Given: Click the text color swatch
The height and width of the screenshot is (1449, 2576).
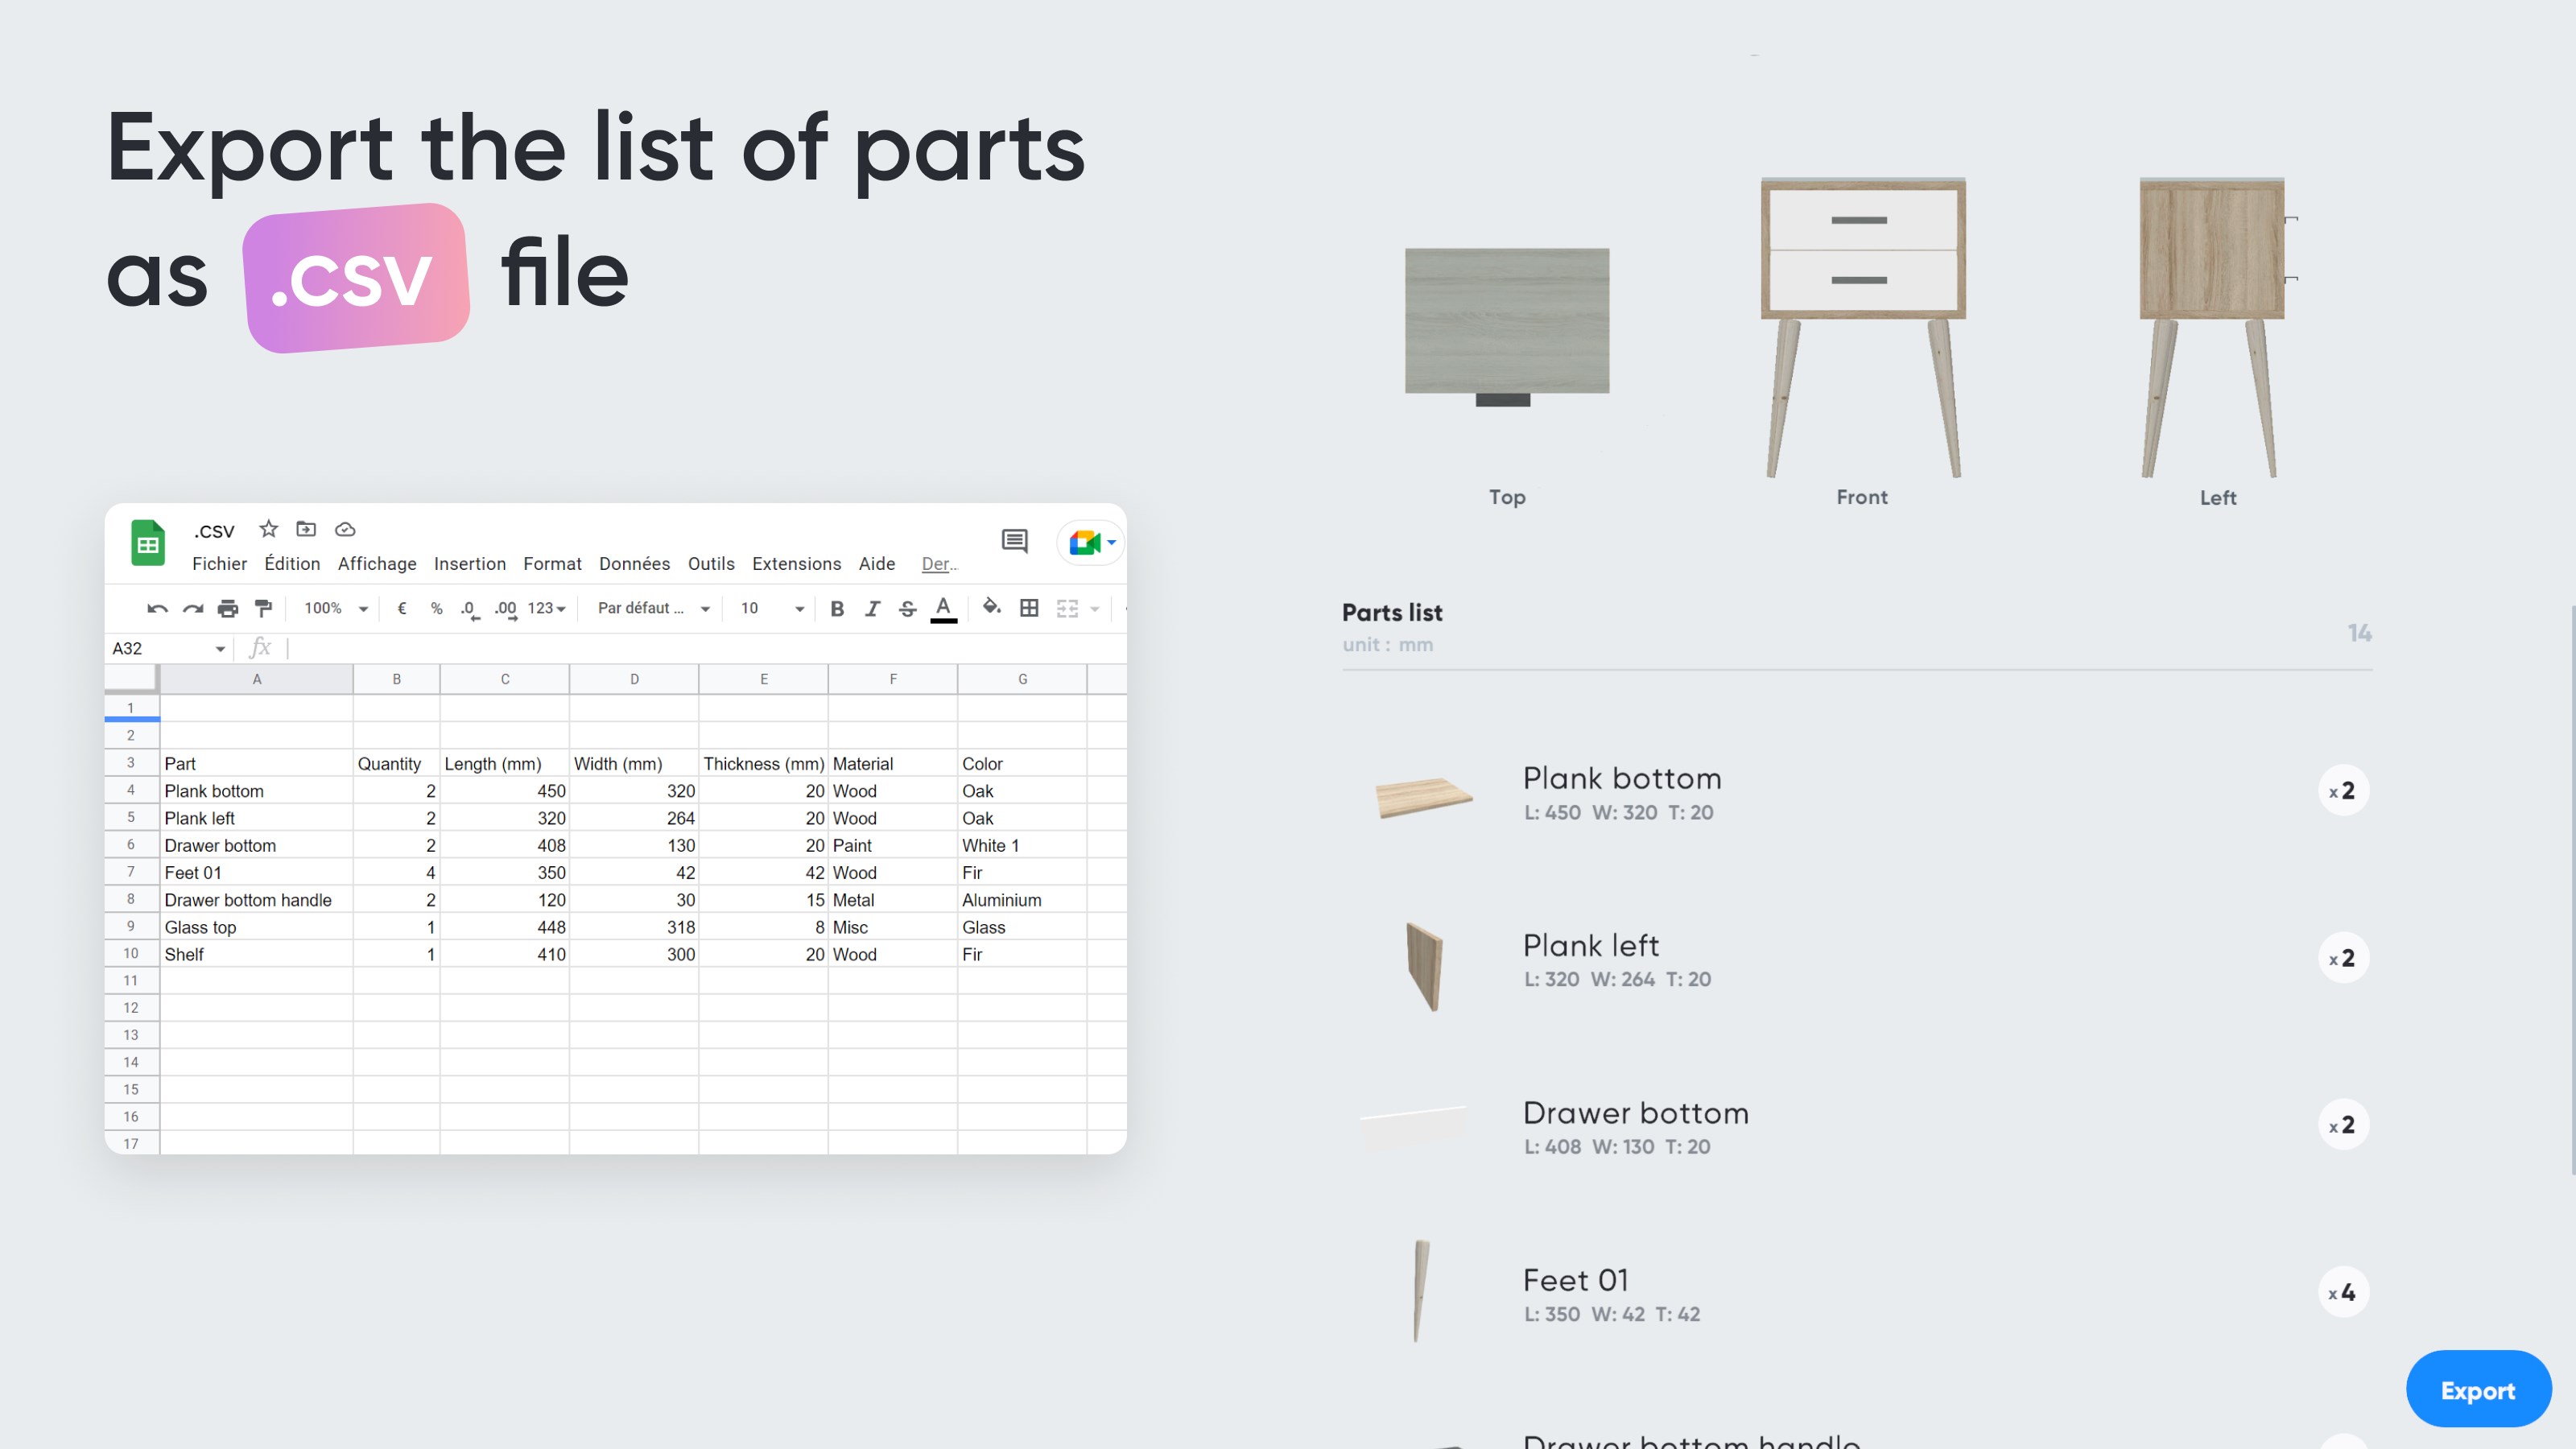Looking at the screenshot, I should (x=943, y=608).
